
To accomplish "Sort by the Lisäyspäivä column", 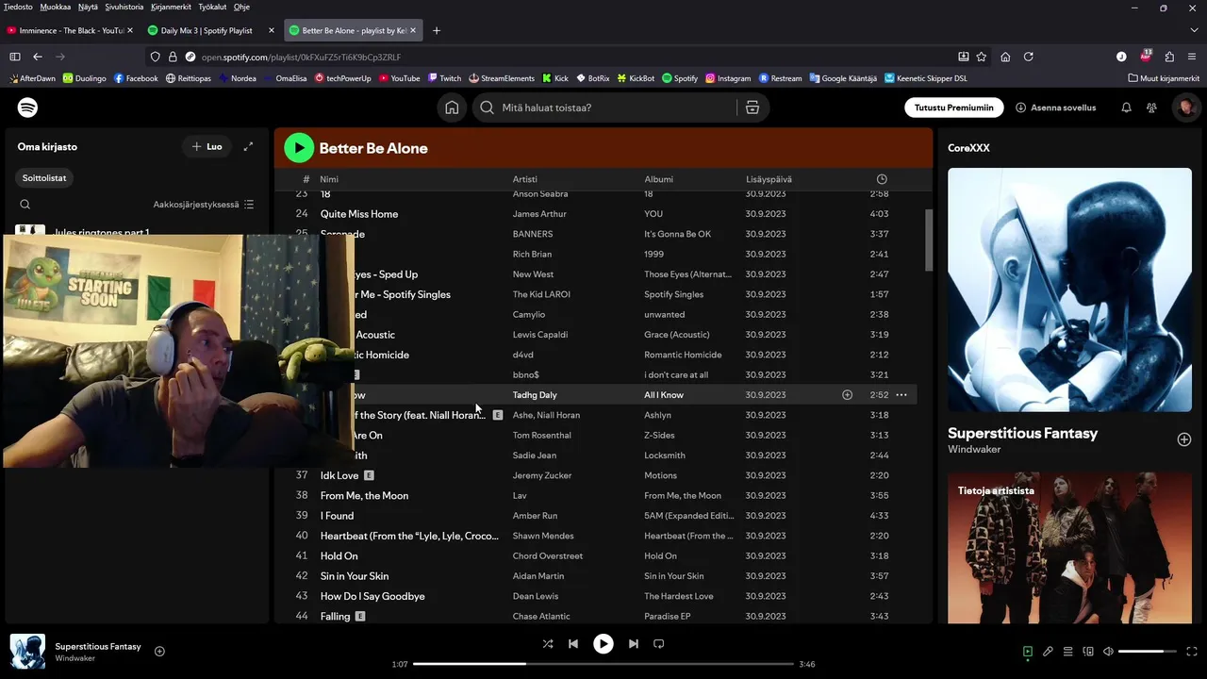I will [x=769, y=179].
